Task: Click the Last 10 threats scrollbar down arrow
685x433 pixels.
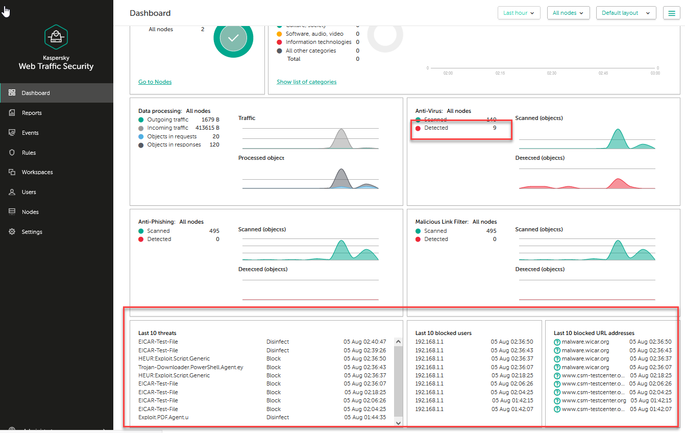Action: (x=398, y=423)
